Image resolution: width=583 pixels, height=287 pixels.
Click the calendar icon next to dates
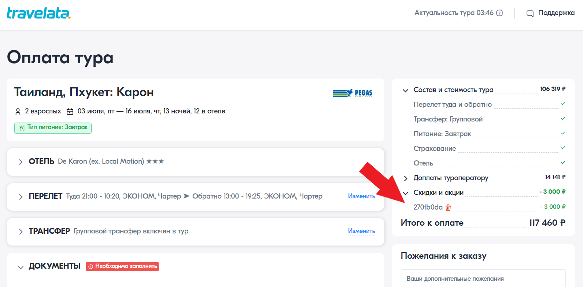(x=70, y=111)
